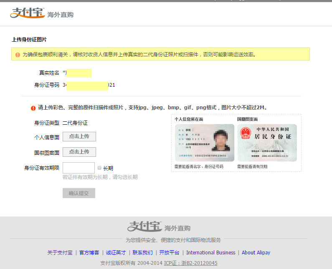
Task: Click the sample ID card national emblem image
Action: pos(267,143)
